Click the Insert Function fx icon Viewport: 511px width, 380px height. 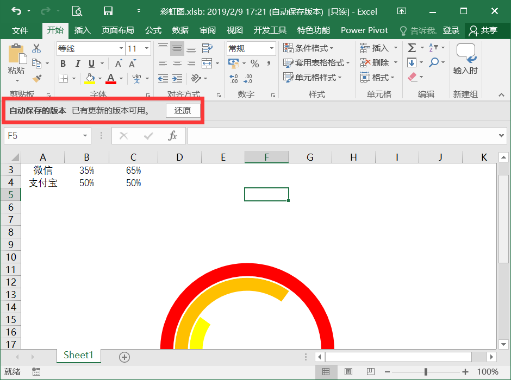[172, 136]
